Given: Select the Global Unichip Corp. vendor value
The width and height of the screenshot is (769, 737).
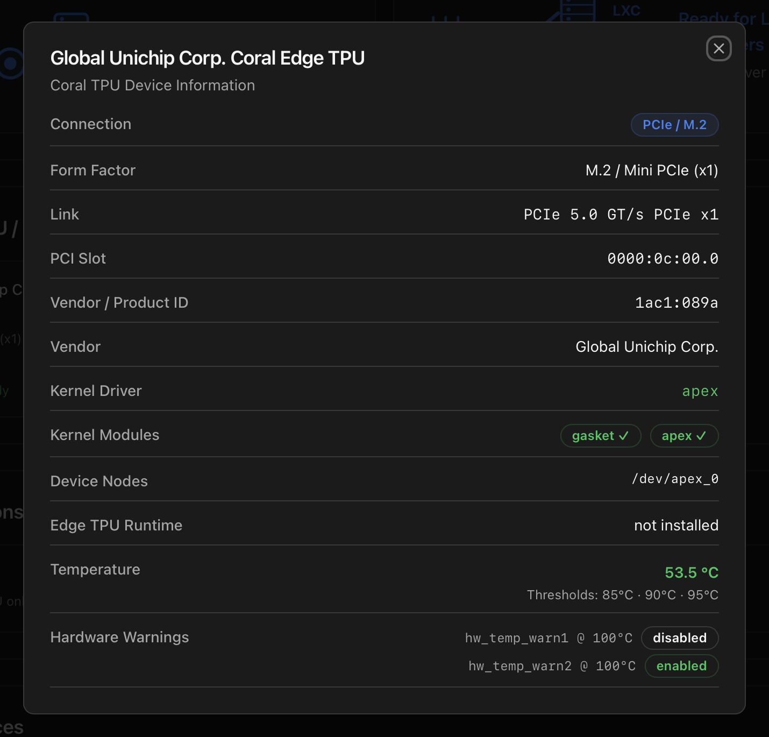Looking at the screenshot, I should tap(647, 347).
